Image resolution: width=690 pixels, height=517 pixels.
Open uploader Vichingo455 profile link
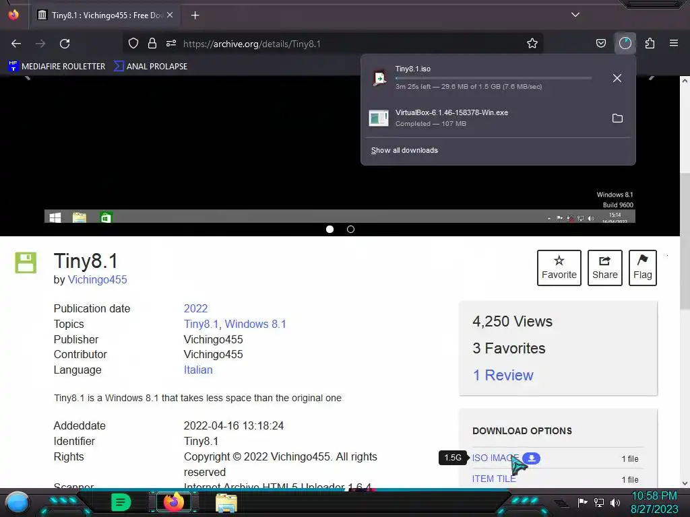click(97, 279)
